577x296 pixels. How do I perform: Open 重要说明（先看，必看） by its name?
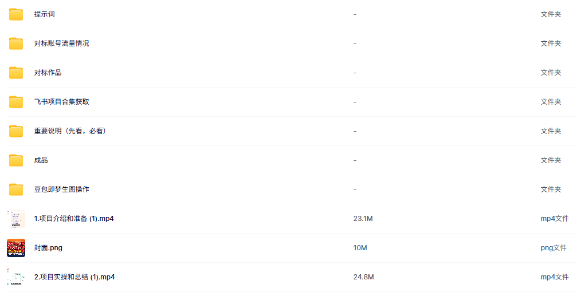tap(70, 131)
